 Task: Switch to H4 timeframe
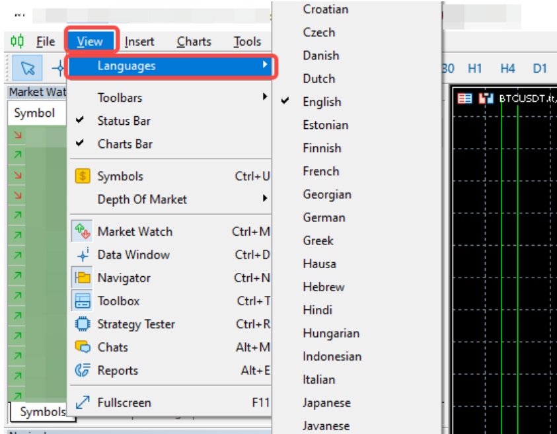[507, 68]
